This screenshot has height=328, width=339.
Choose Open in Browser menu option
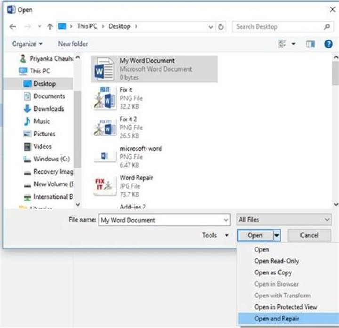pyautogui.click(x=276, y=284)
